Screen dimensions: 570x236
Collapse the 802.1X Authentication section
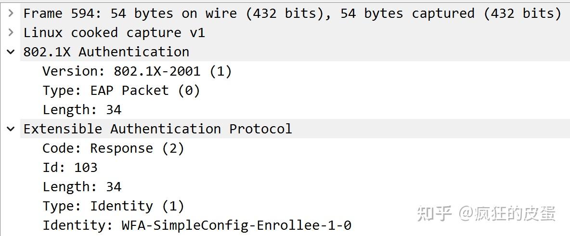11,52
